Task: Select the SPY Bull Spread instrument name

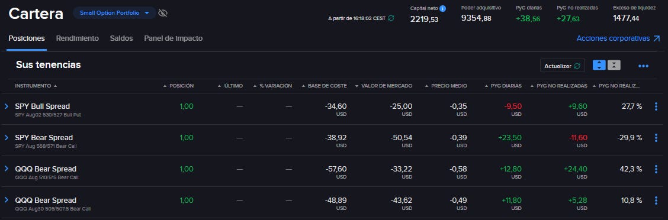Action: coord(42,106)
